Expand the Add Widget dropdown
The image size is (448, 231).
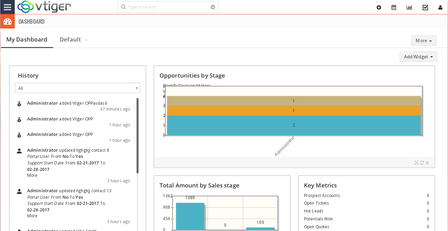pyautogui.click(x=418, y=57)
